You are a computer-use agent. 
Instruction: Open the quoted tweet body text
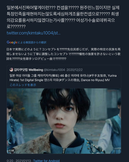coord(63,78)
